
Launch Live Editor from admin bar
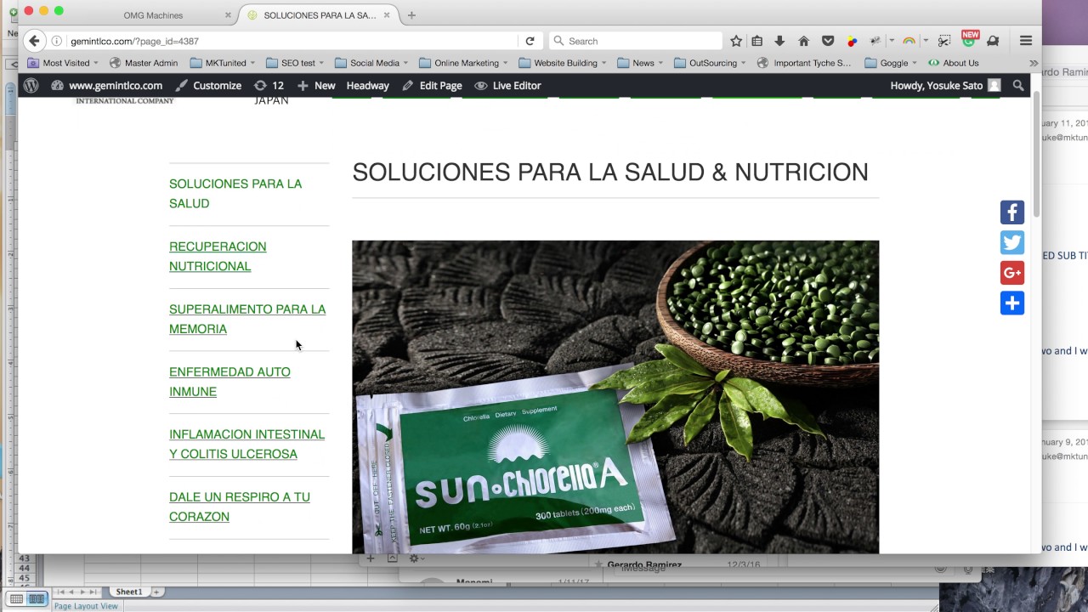507,86
